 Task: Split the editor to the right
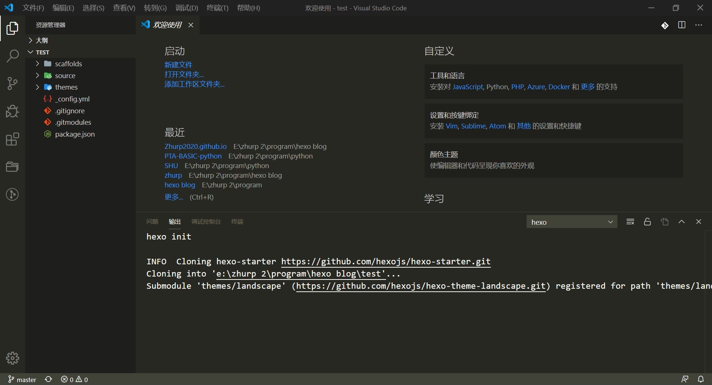pyautogui.click(x=682, y=25)
